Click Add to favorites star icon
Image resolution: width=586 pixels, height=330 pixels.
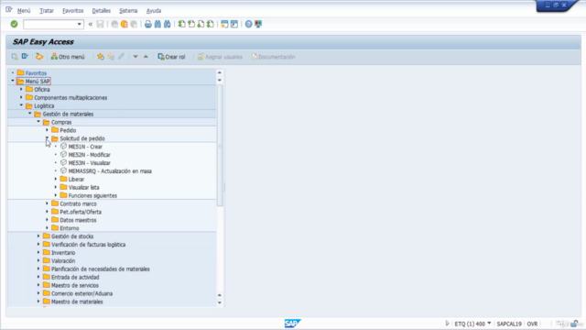pyautogui.click(x=101, y=57)
